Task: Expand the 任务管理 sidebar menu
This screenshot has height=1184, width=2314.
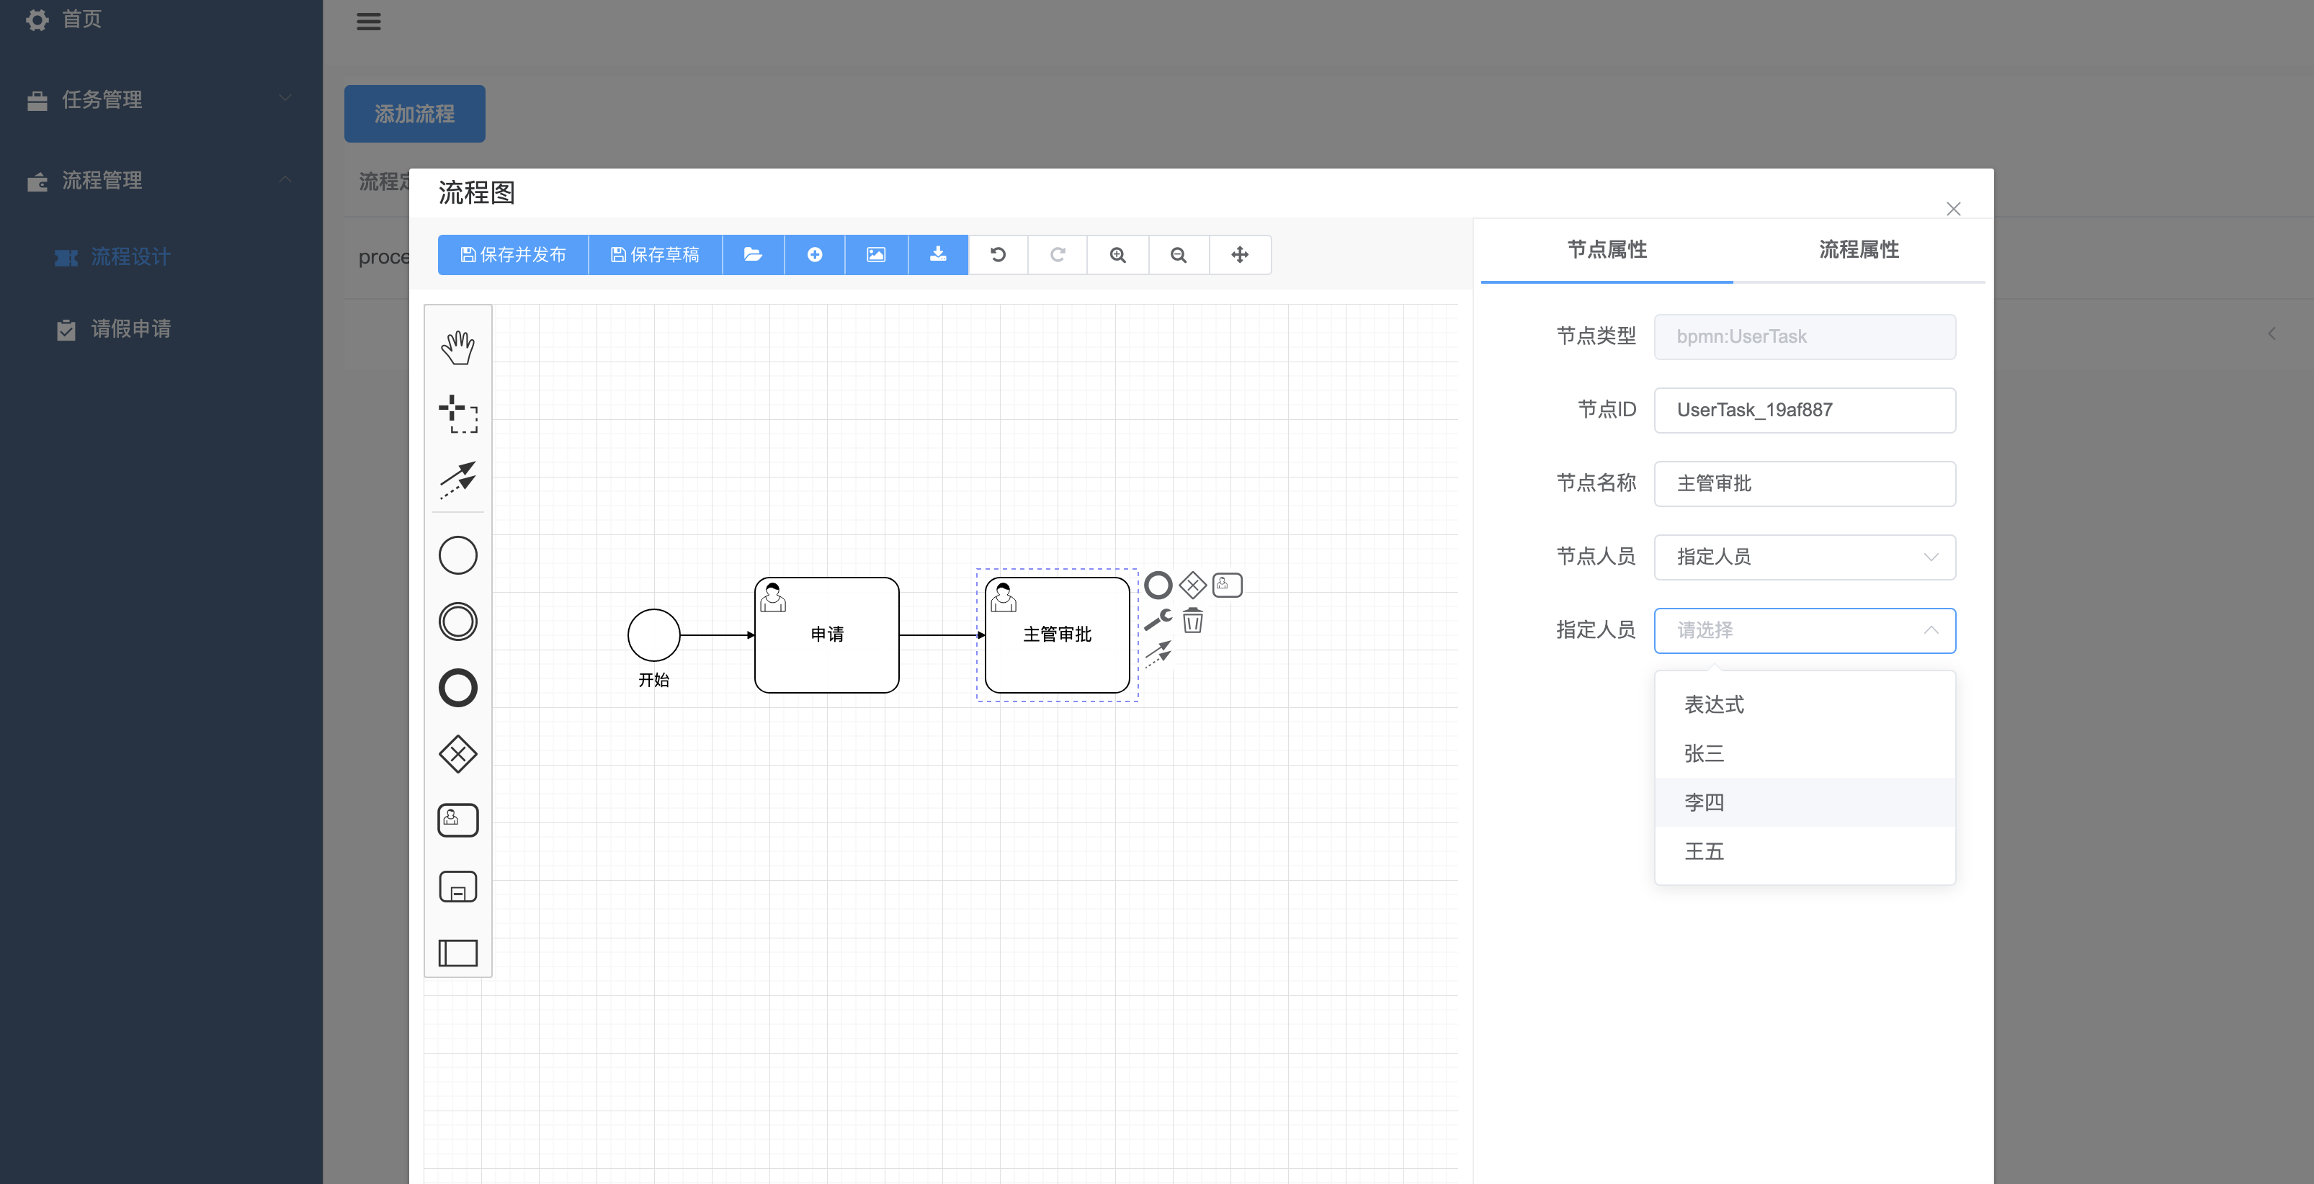Action: [160, 99]
